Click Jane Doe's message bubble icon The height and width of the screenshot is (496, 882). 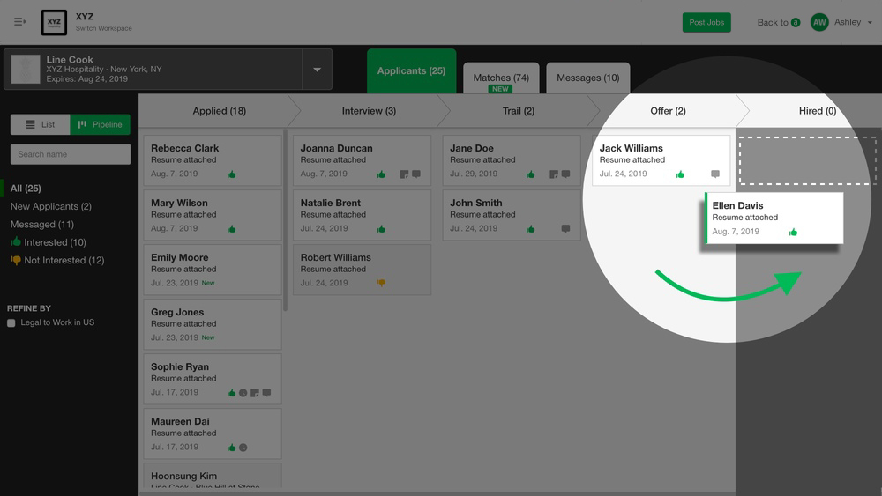566,174
